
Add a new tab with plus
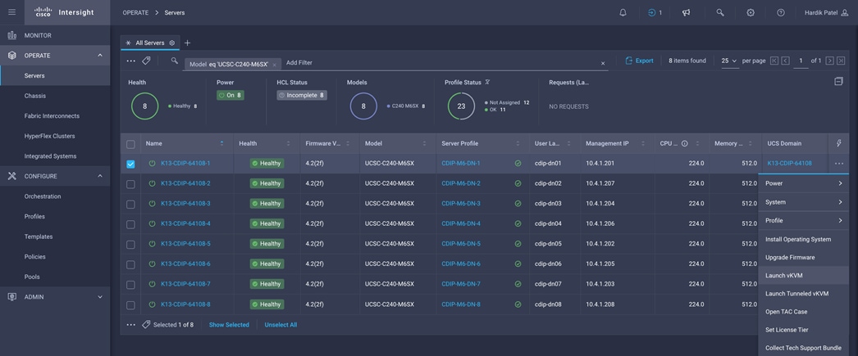point(187,43)
